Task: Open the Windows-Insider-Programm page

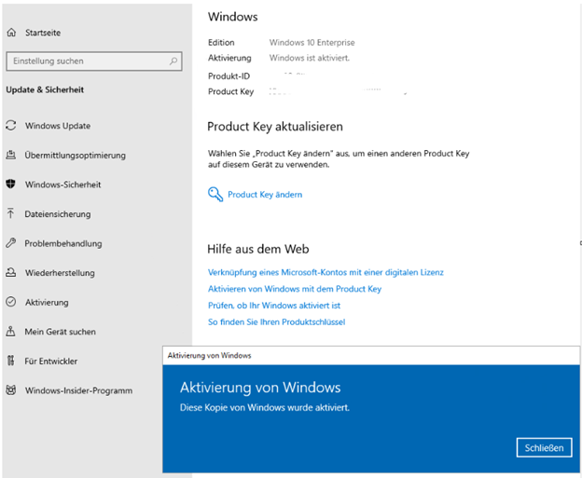Action: 78,390
